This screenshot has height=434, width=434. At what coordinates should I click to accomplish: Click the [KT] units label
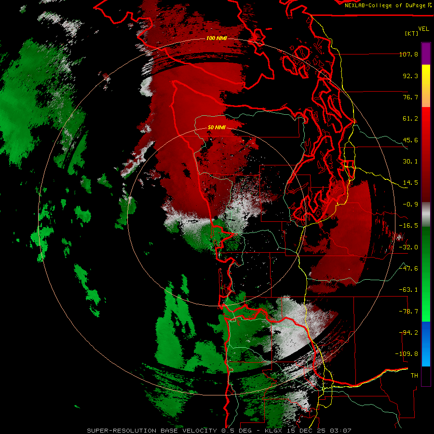(x=412, y=33)
